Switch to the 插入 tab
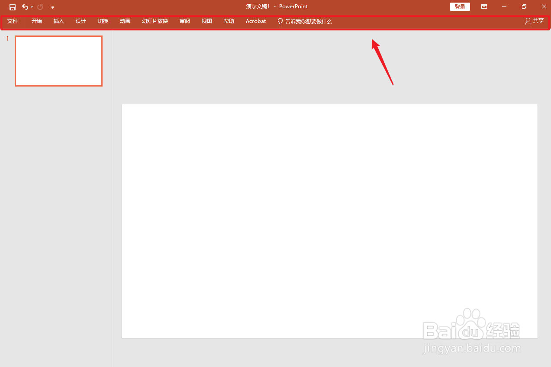Image resolution: width=551 pixels, height=367 pixels. (x=59, y=21)
